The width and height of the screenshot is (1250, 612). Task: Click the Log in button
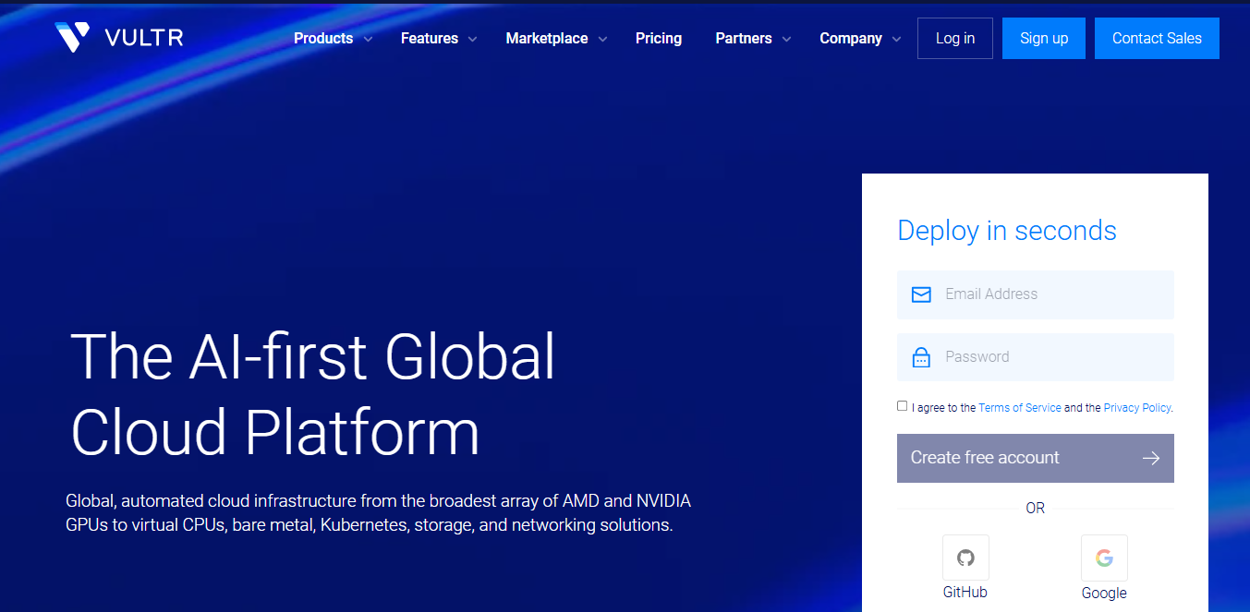point(955,39)
